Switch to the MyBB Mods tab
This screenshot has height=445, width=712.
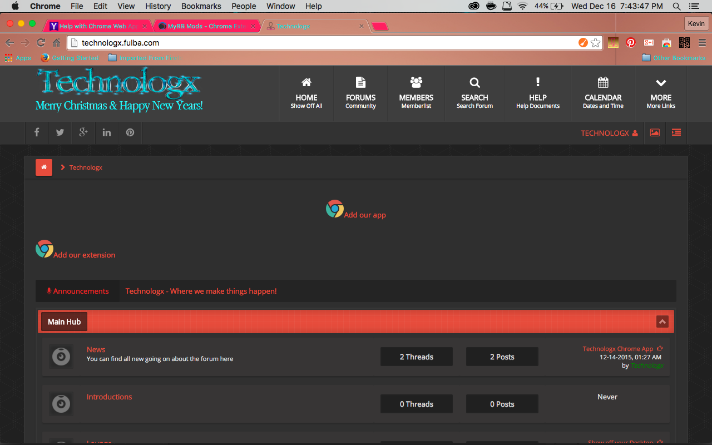click(x=206, y=26)
